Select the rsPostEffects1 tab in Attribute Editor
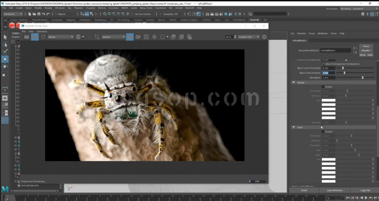The height and width of the screenshot is (201, 379). point(299,41)
